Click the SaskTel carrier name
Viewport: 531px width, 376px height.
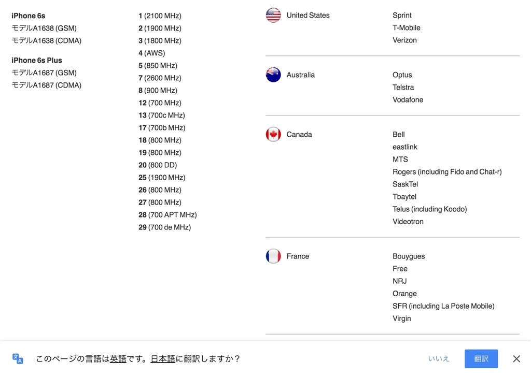[405, 184]
